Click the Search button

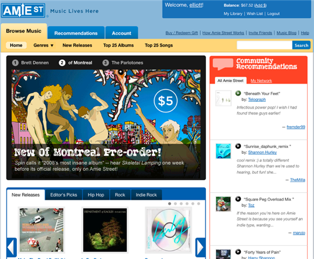[x=301, y=45]
